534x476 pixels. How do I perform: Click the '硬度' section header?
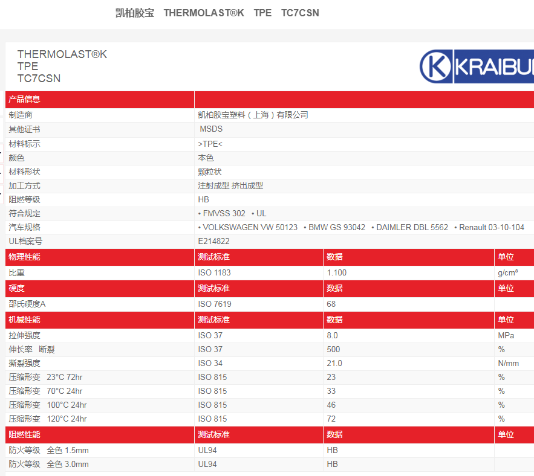[17, 289]
